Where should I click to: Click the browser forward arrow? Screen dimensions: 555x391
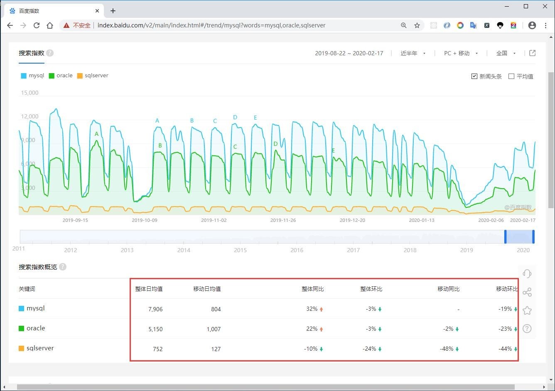pos(23,25)
